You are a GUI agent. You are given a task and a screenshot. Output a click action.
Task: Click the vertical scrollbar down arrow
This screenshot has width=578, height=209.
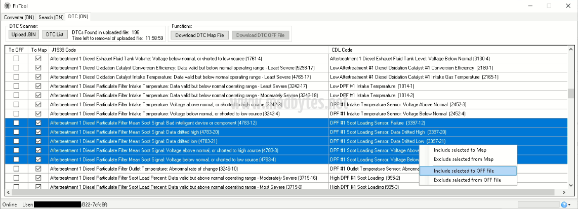570,185
